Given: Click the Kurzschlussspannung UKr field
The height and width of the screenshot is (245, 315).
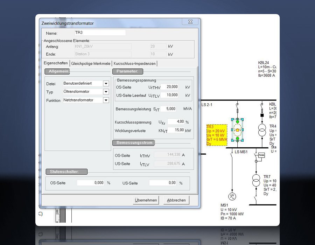Looking at the screenshot, I should pos(176,121).
